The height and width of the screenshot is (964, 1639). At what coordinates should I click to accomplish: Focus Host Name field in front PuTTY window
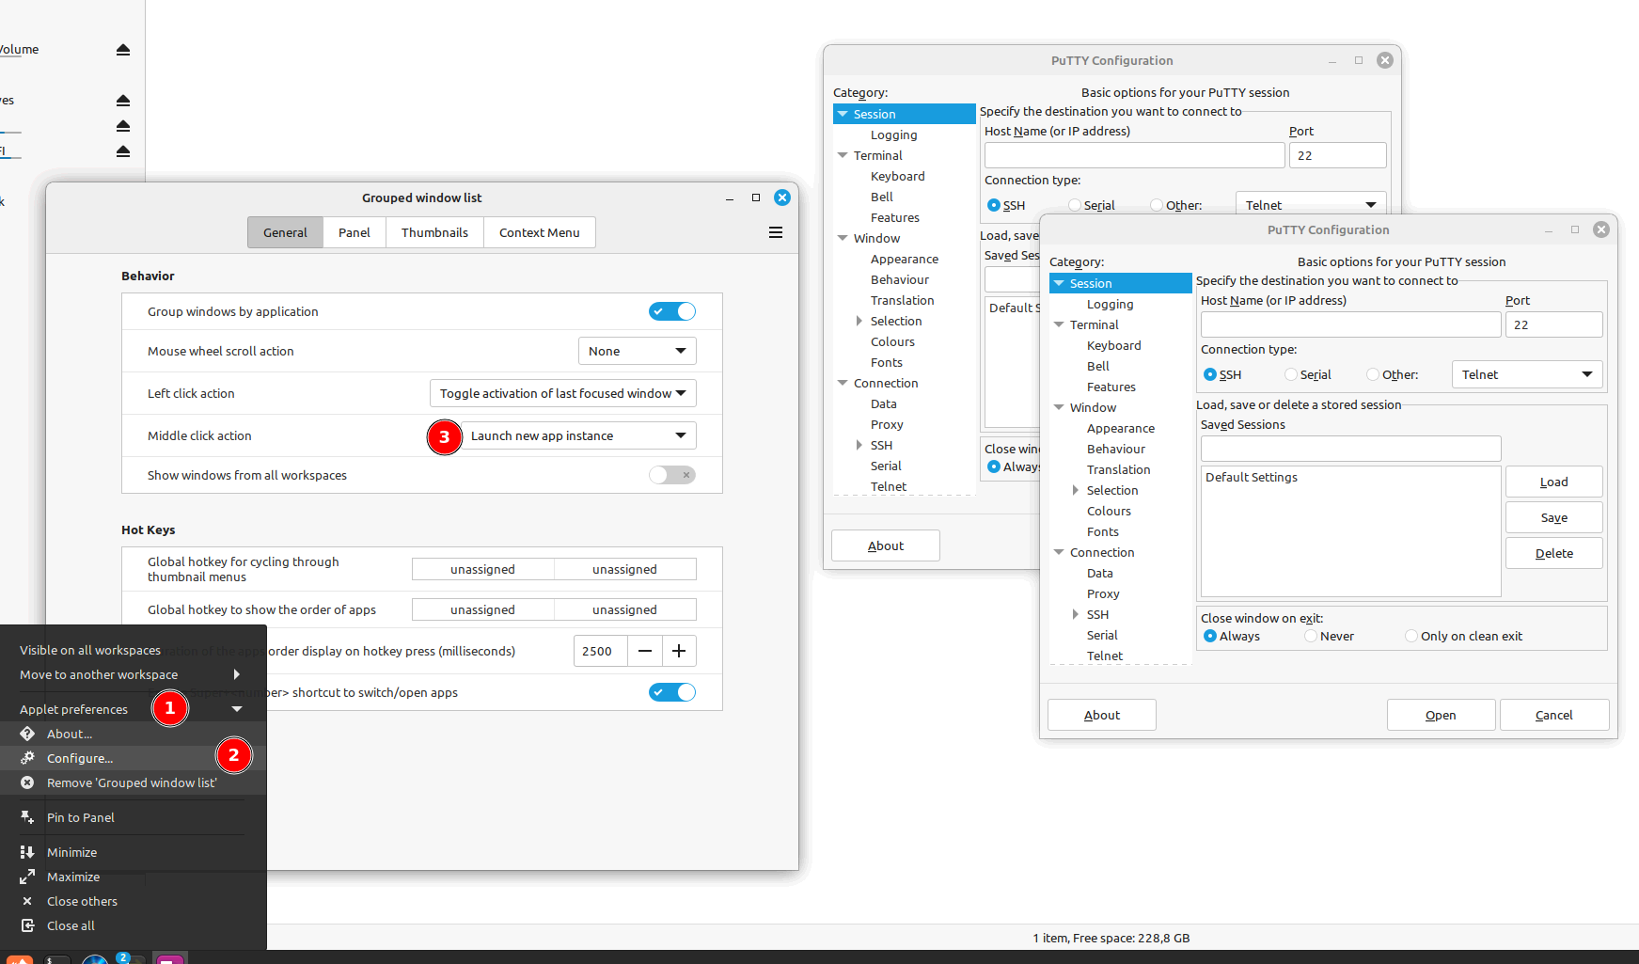coord(1350,324)
